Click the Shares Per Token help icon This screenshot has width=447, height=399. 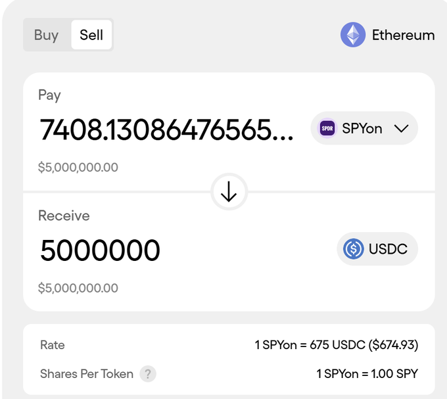tap(148, 374)
